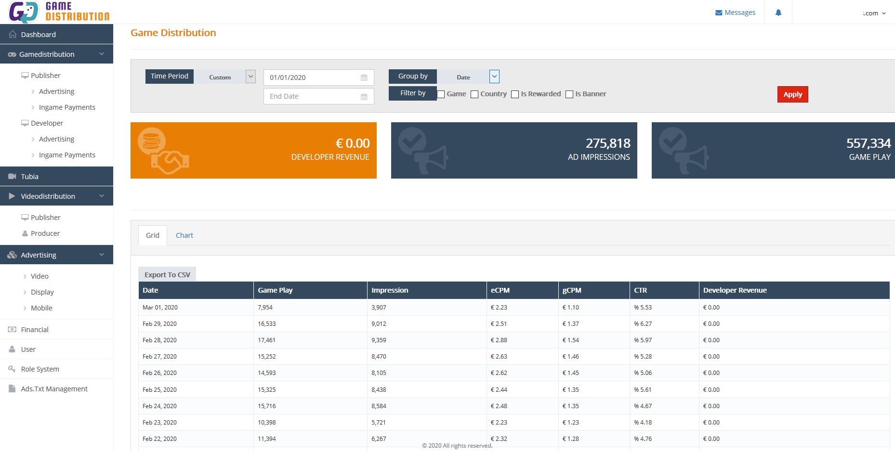
Task: Sort by the CTR column header
Action: (x=664, y=290)
